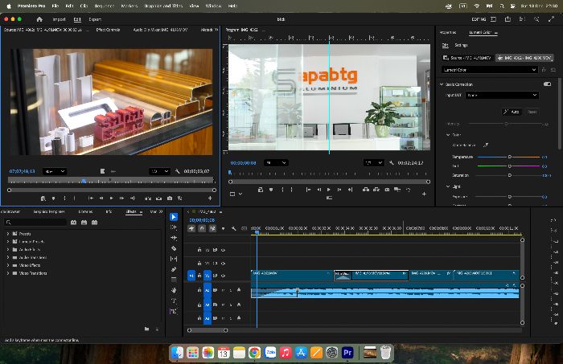Toggle the A1 voice-over record microphone

click(x=239, y=290)
